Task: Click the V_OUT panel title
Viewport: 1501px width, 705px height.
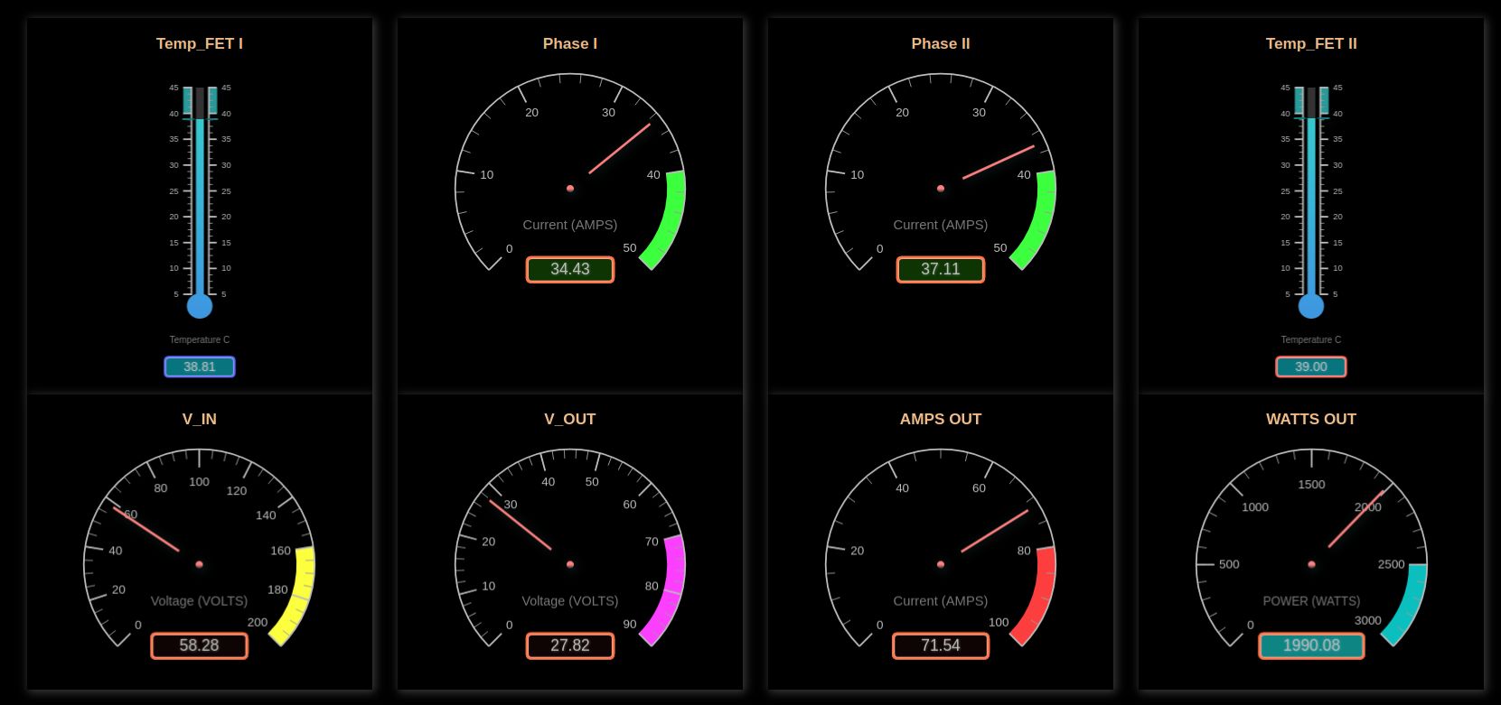Action: 570,419
